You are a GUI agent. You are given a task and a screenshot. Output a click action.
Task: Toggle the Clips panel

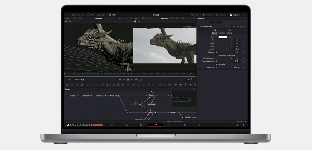[102, 15]
